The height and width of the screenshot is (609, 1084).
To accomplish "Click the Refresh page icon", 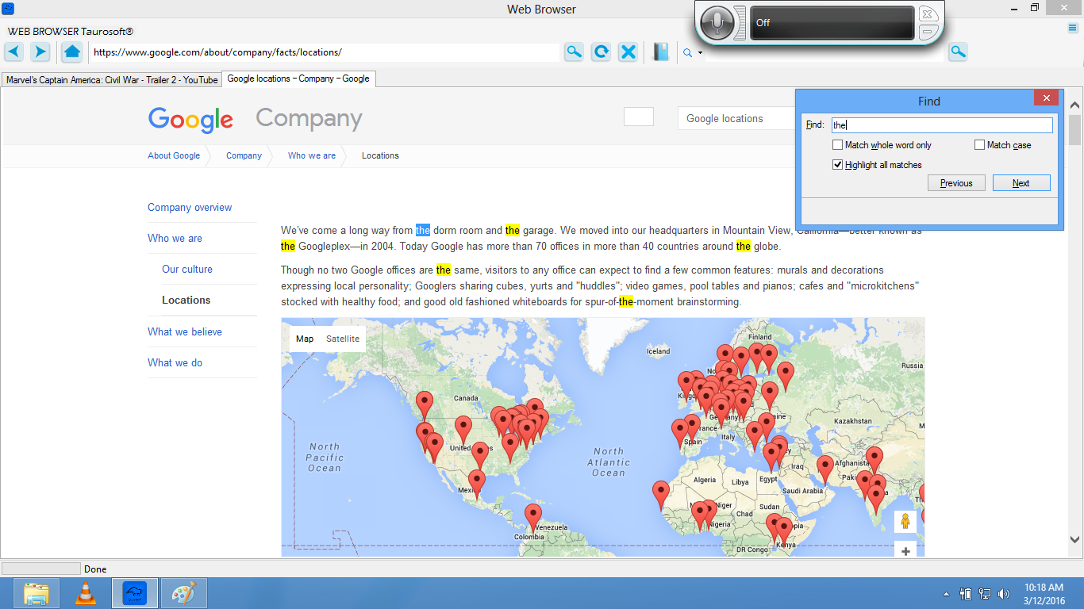I will coord(602,52).
